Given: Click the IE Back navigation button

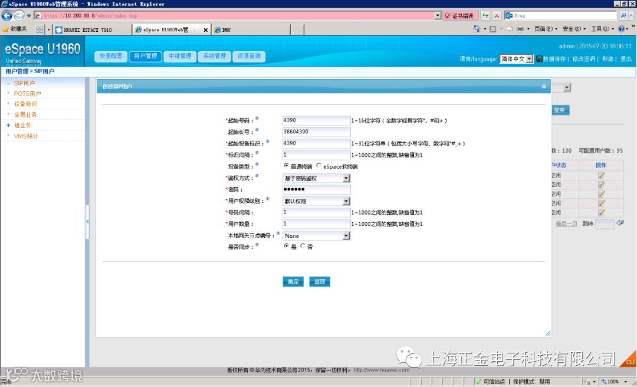Looking at the screenshot, I should point(7,16).
